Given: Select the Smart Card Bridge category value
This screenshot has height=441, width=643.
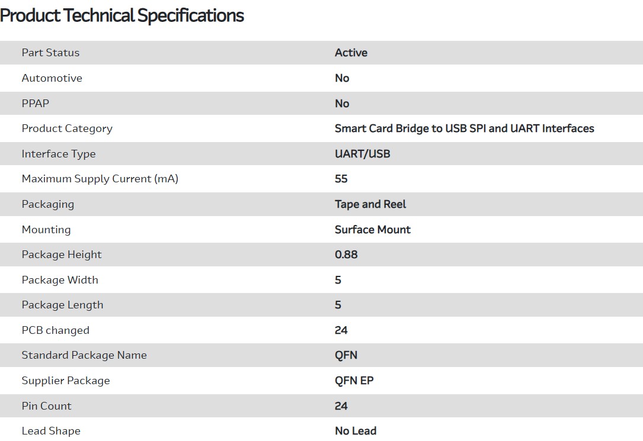Looking at the screenshot, I should (464, 128).
